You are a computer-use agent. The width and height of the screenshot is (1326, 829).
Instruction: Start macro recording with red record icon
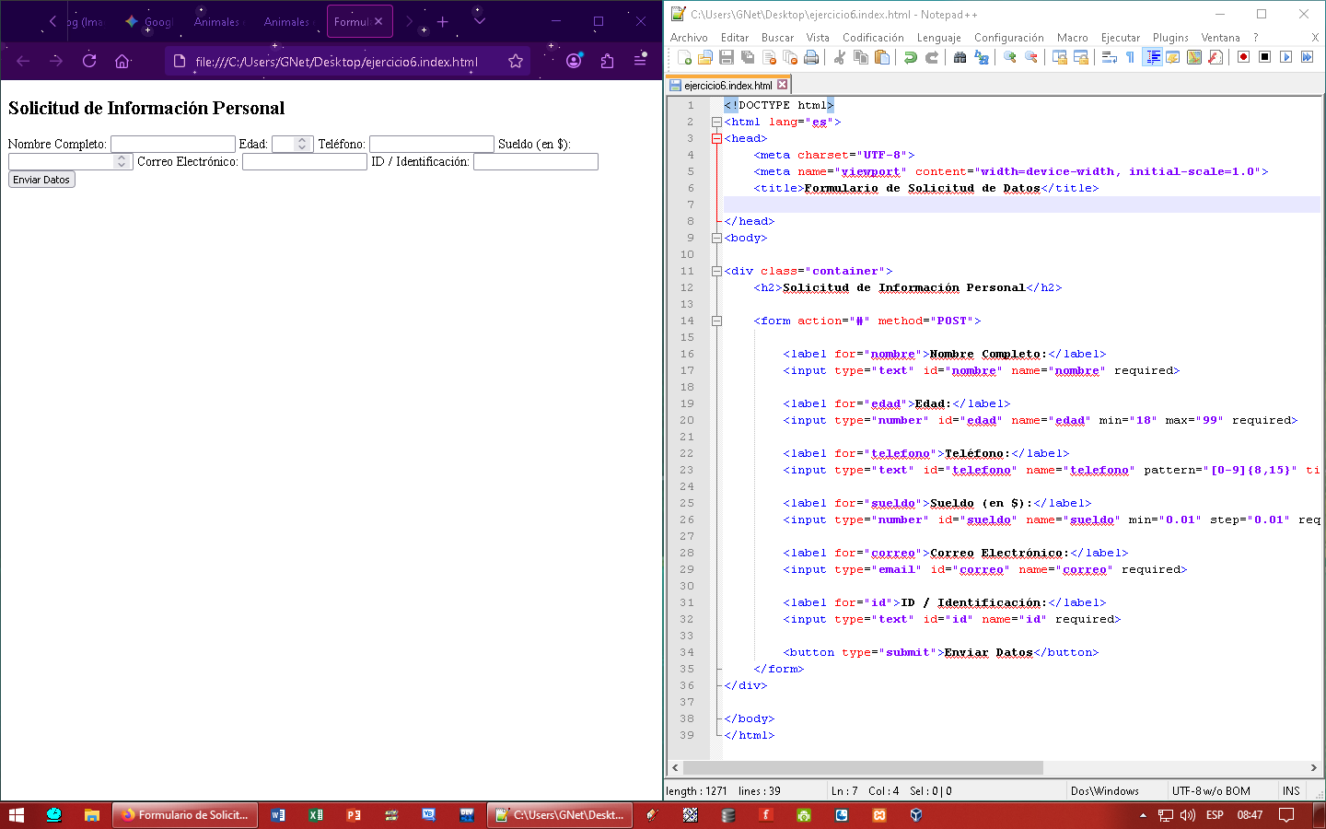click(x=1243, y=58)
